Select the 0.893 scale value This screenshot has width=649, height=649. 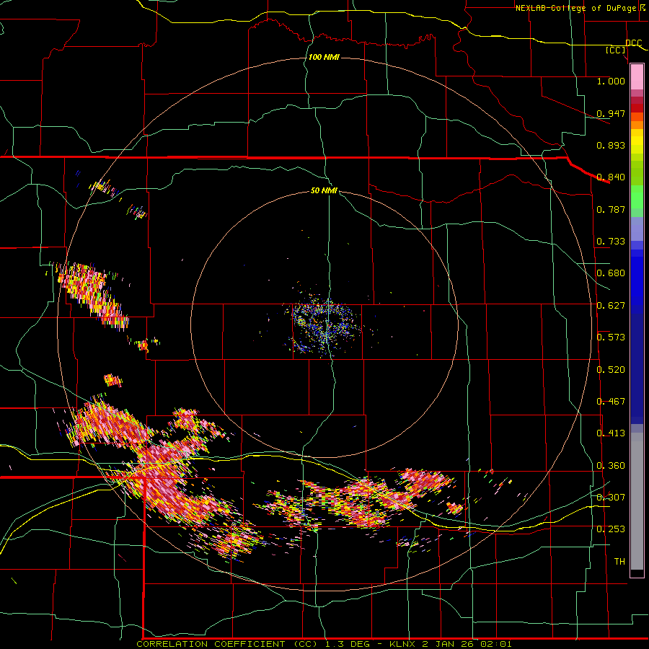pos(611,145)
